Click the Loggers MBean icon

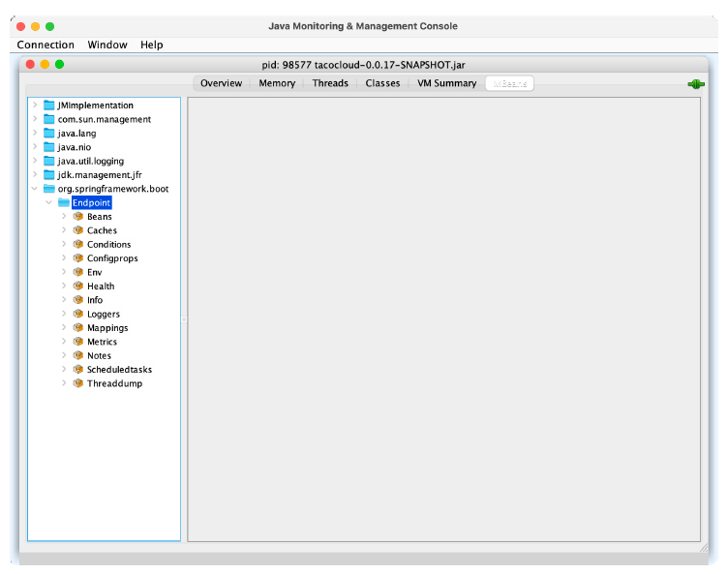pyautogui.click(x=78, y=315)
